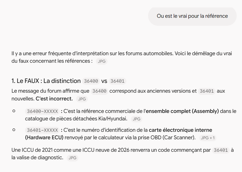Select the 36400 chip after "forum affirme que"
Viewport: 242px width, 172px height.
[99, 91]
